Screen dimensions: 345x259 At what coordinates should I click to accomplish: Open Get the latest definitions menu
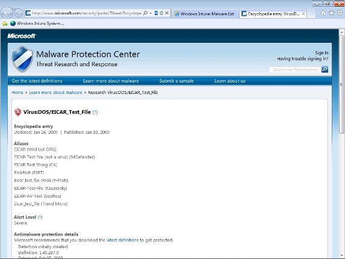37,81
